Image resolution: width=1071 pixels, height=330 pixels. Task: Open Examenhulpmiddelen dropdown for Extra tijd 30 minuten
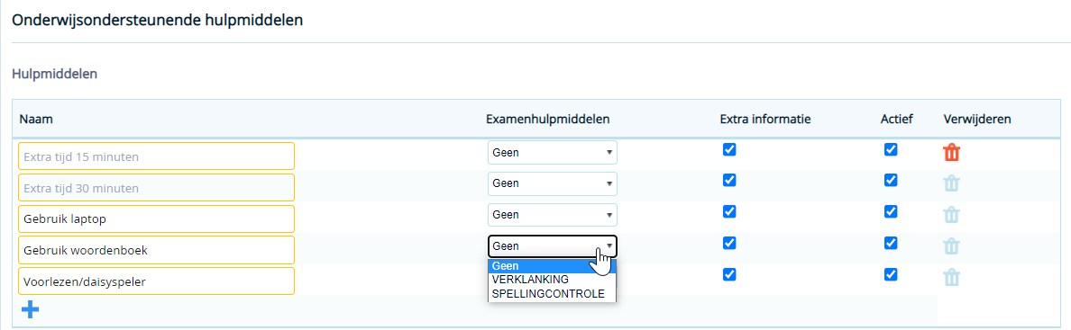point(553,183)
